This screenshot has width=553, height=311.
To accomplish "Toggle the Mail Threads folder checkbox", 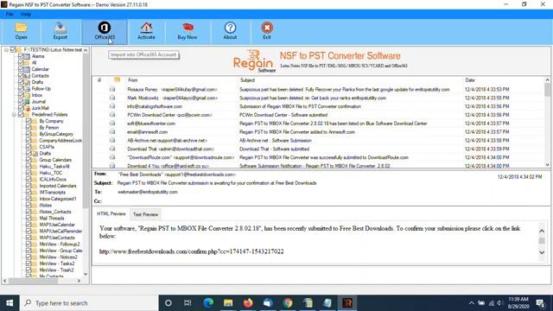I will (x=29, y=218).
